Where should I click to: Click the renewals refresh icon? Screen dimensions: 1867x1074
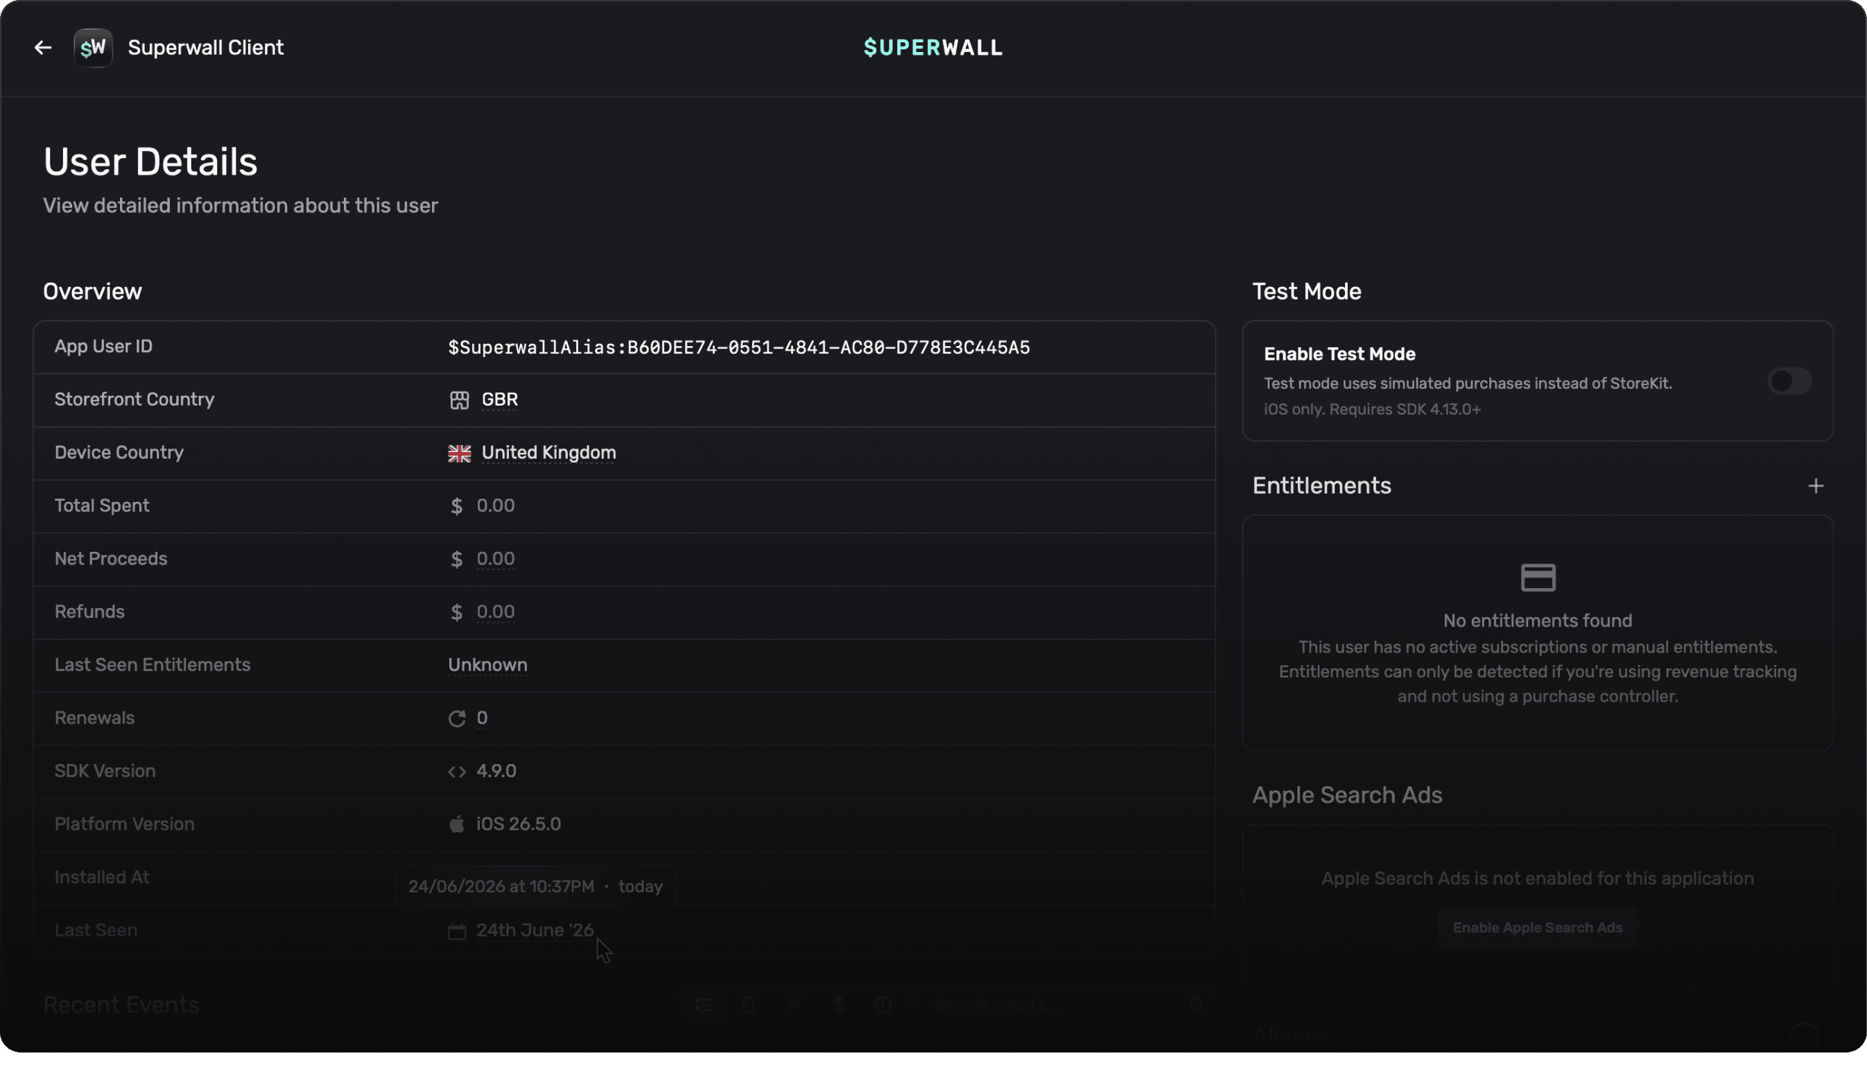pyautogui.click(x=456, y=718)
